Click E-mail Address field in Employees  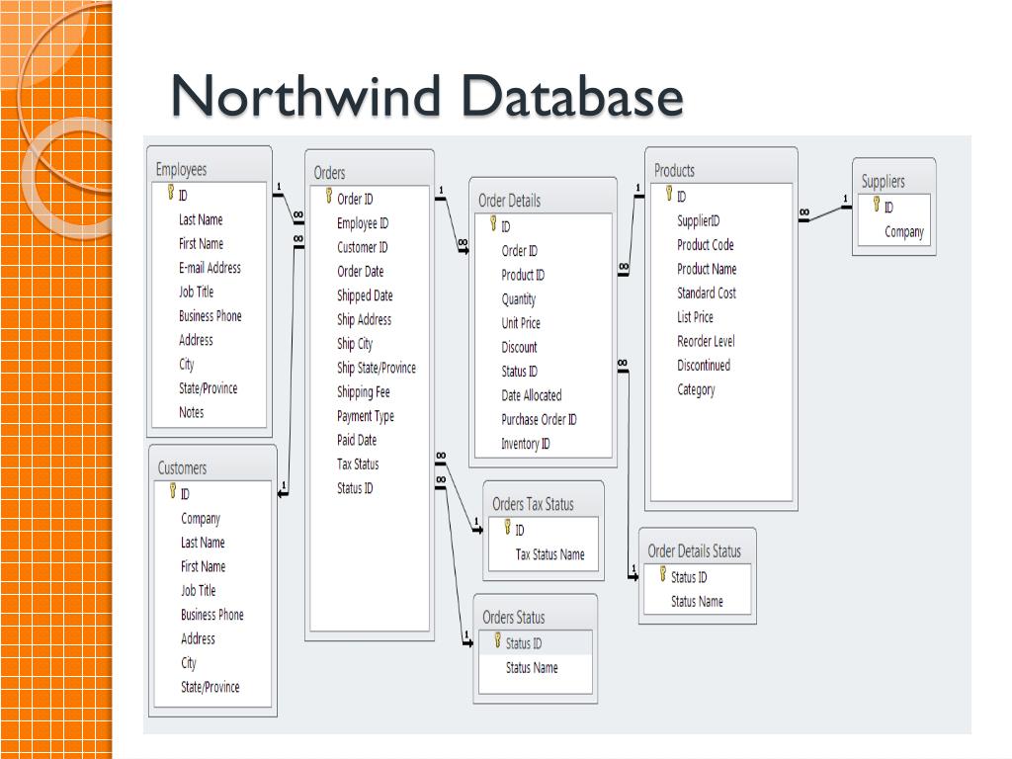tap(210, 268)
